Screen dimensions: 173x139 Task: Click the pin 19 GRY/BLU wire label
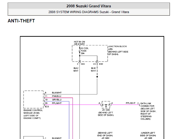click(x=57, y=100)
